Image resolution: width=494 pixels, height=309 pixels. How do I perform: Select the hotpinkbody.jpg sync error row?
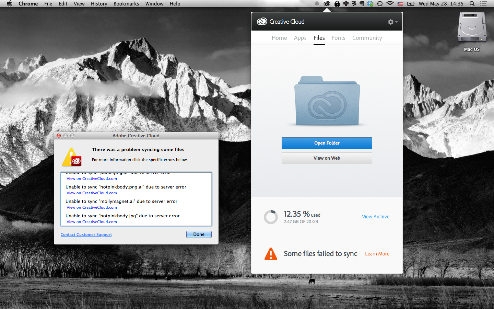point(122,216)
